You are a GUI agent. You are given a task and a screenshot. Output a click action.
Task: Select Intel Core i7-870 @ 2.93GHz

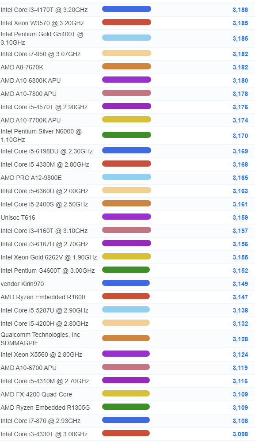click(41, 421)
